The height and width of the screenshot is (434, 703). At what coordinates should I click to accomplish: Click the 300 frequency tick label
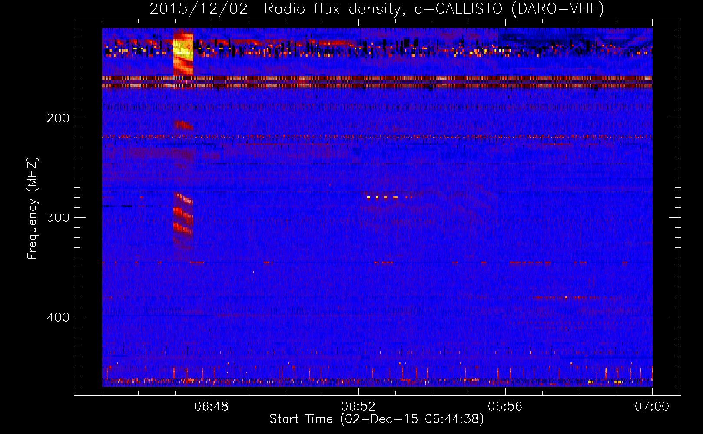(58, 217)
